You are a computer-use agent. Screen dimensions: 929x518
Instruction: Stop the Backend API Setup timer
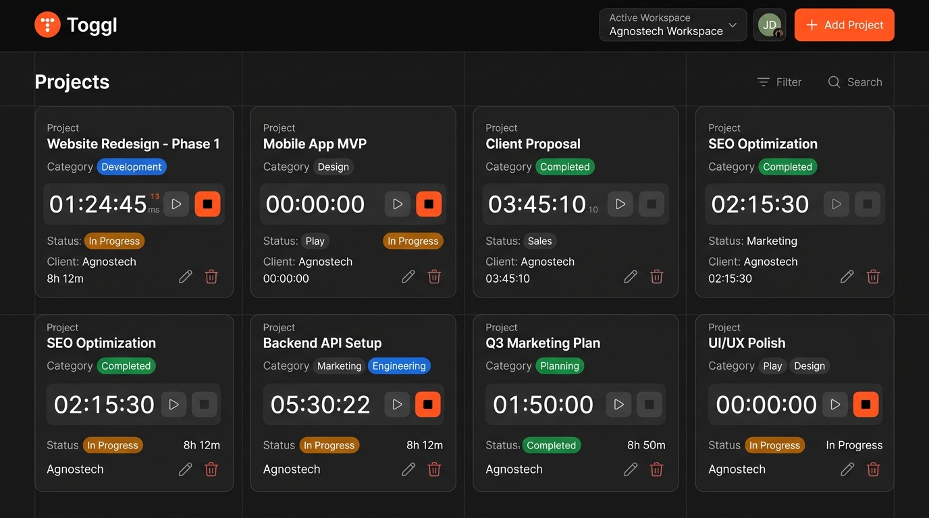[x=428, y=404]
